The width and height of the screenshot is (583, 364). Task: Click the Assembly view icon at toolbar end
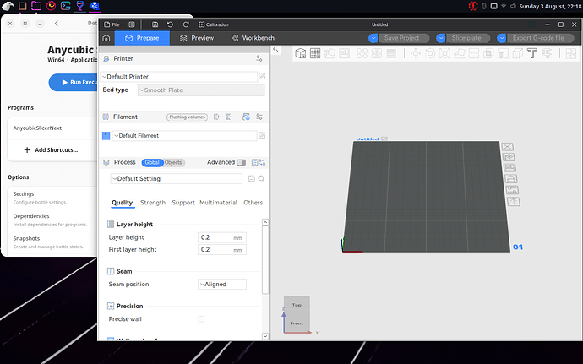(570, 53)
